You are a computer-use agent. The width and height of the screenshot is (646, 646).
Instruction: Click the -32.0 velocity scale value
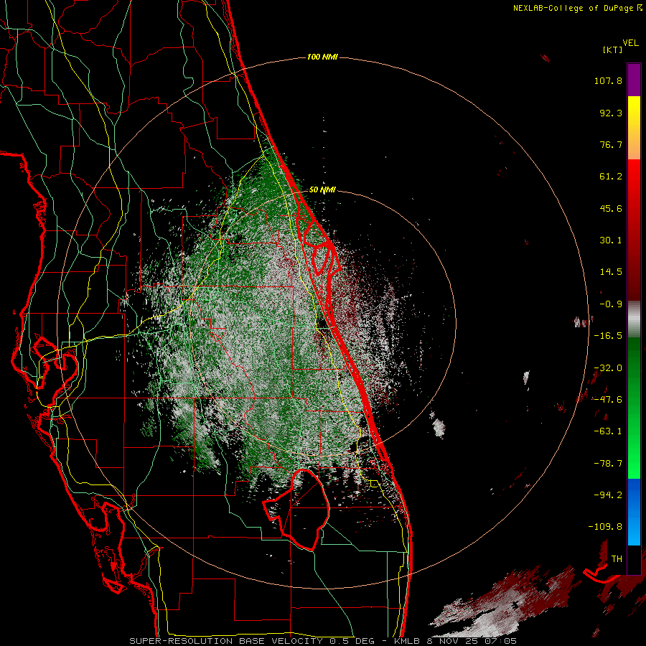[x=608, y=368]
